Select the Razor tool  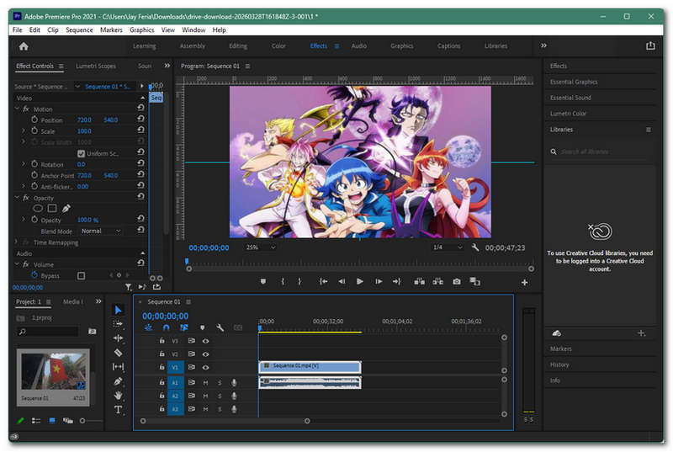point(118,353)
